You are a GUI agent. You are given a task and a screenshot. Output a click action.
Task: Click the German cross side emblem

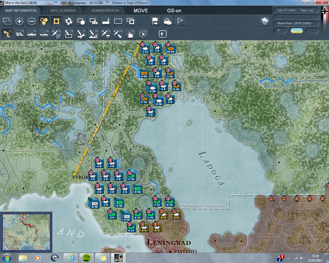pyautogui.click(x=325, y=12)
